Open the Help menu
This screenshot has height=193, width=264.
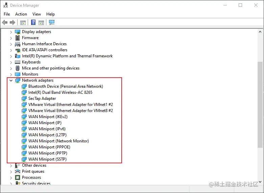(x=50, y=14)
